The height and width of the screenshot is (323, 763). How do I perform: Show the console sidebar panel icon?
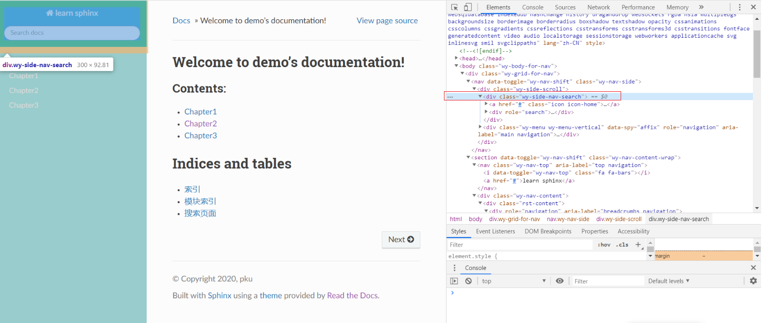point(454,281)
